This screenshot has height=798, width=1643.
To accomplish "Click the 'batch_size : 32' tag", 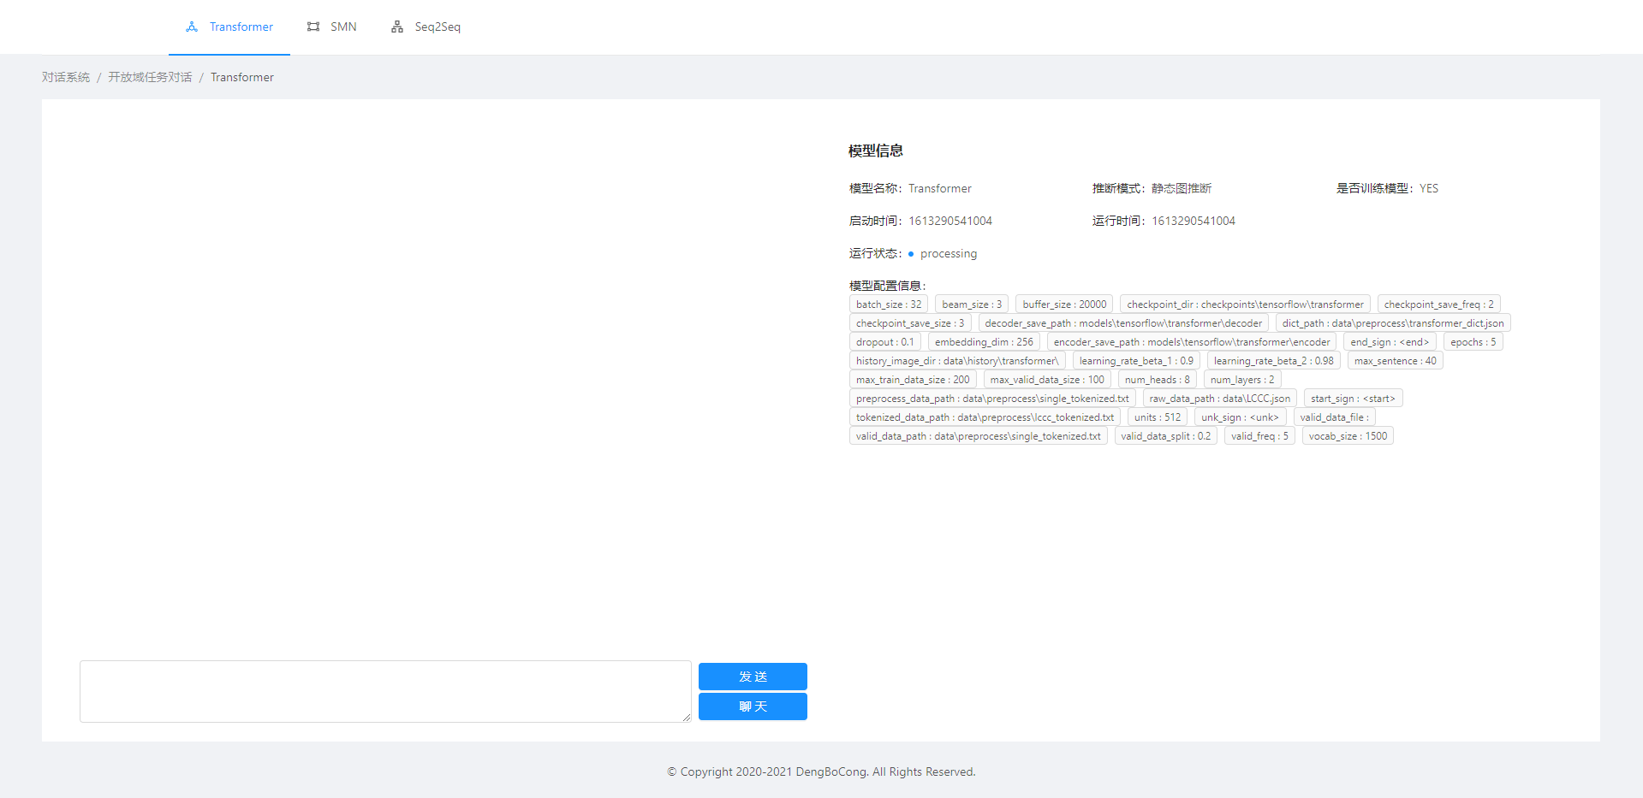I will click(889, 304).
